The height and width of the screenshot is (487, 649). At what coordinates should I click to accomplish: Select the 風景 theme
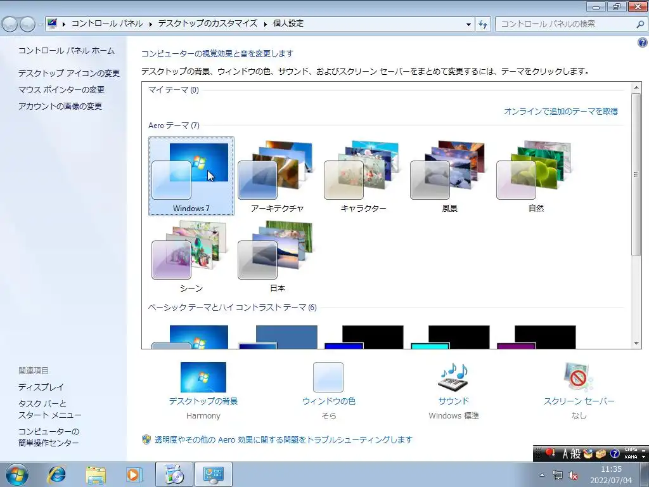tap(449, 176)
